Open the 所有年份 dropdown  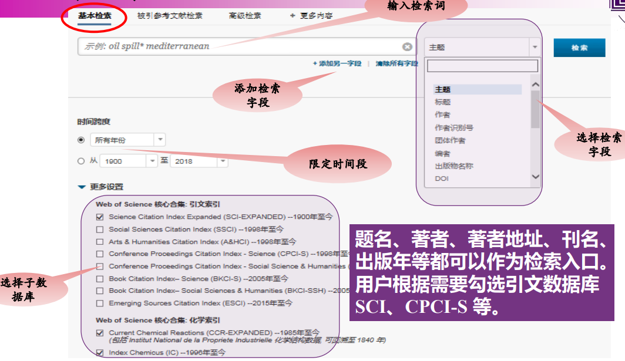tap(127, 140)
